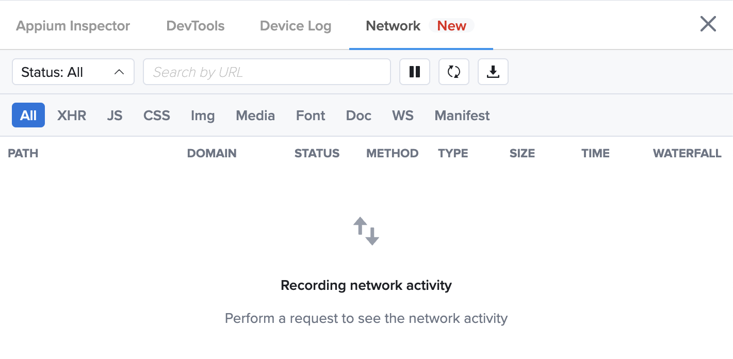
Task: Show only Font requests
Action: [310, 115]
